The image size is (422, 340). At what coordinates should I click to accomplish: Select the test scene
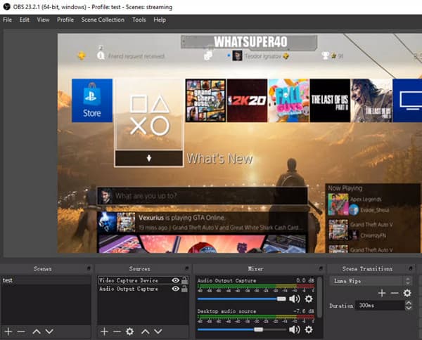coord(46,280)
